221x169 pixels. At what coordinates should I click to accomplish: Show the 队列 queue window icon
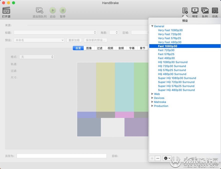205,10
